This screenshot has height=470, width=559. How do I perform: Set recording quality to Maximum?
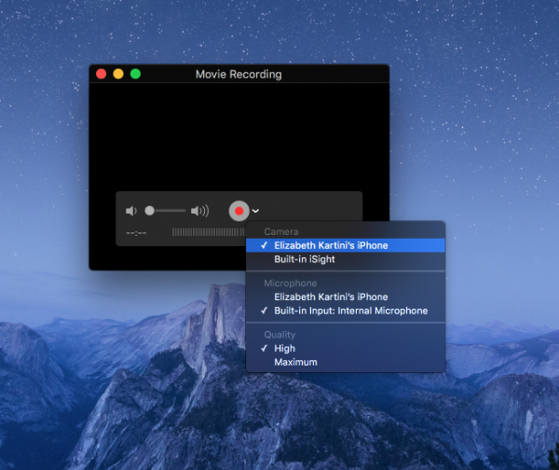pos(295,362)
